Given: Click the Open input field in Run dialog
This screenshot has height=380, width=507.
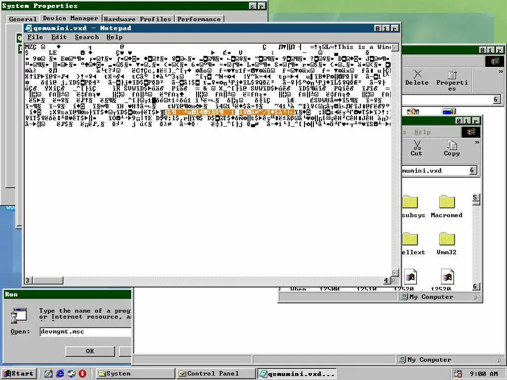Looking at the screenshot, I should point(86,332).
